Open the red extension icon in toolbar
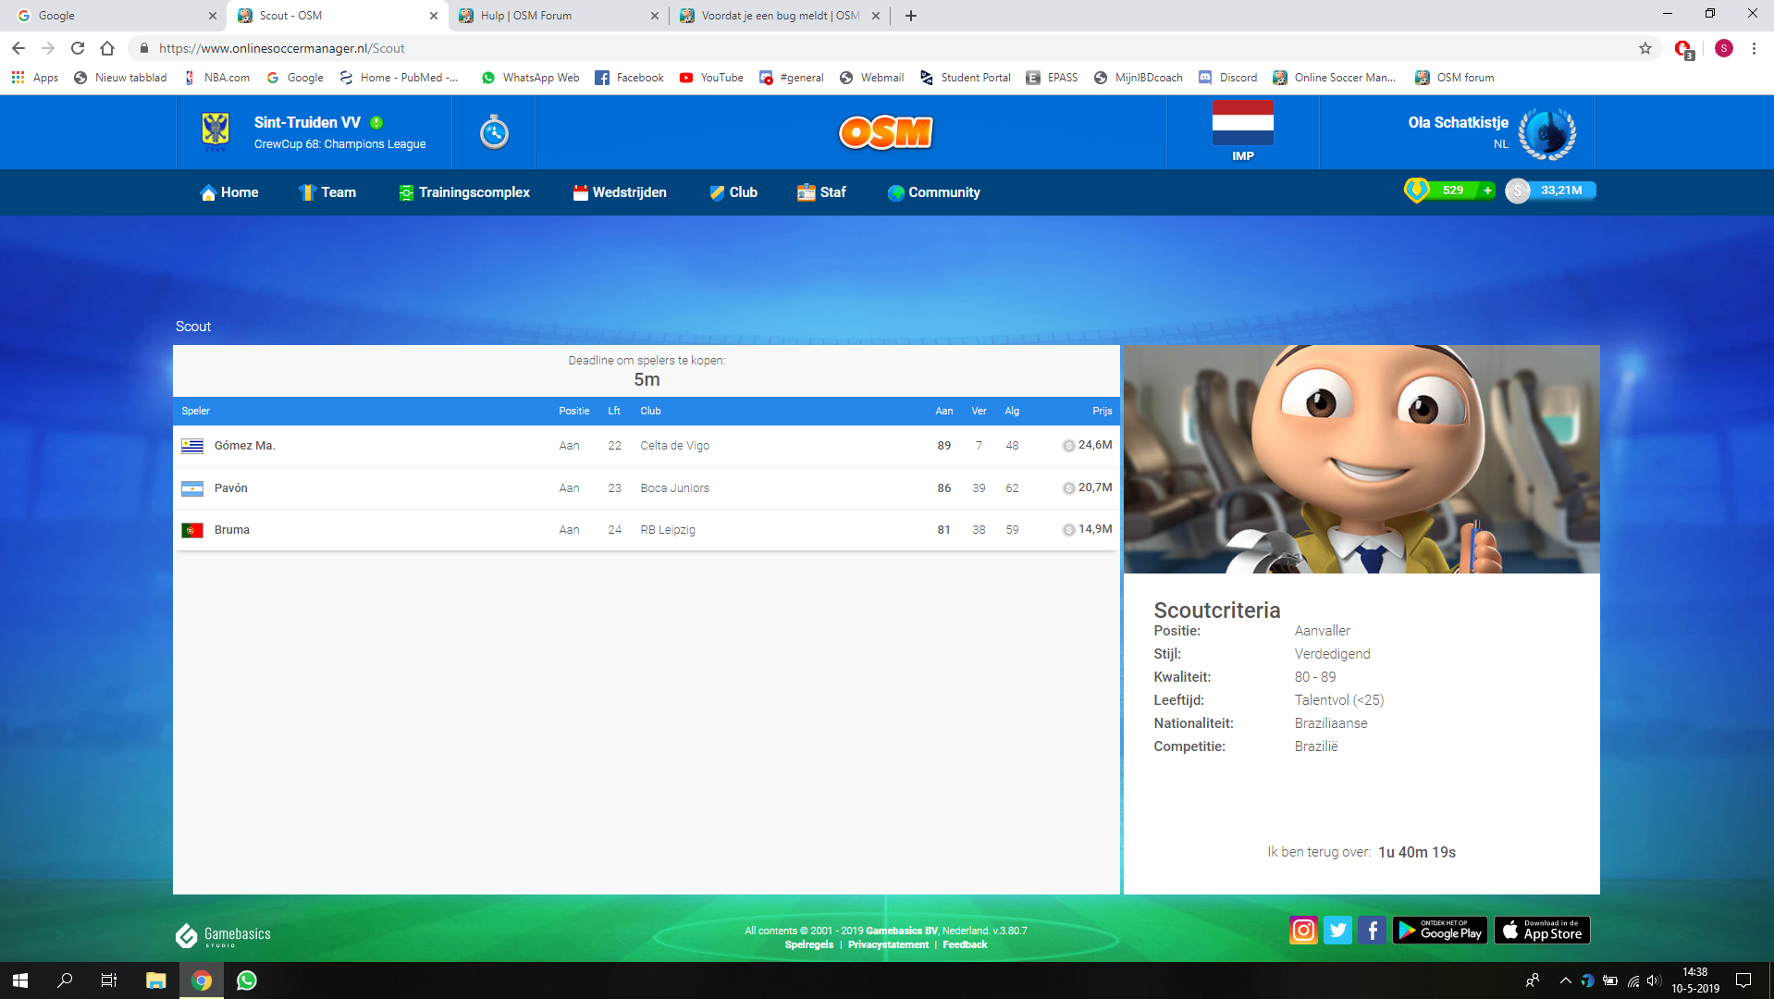 pyautogui.click(x=1683, y=49)
